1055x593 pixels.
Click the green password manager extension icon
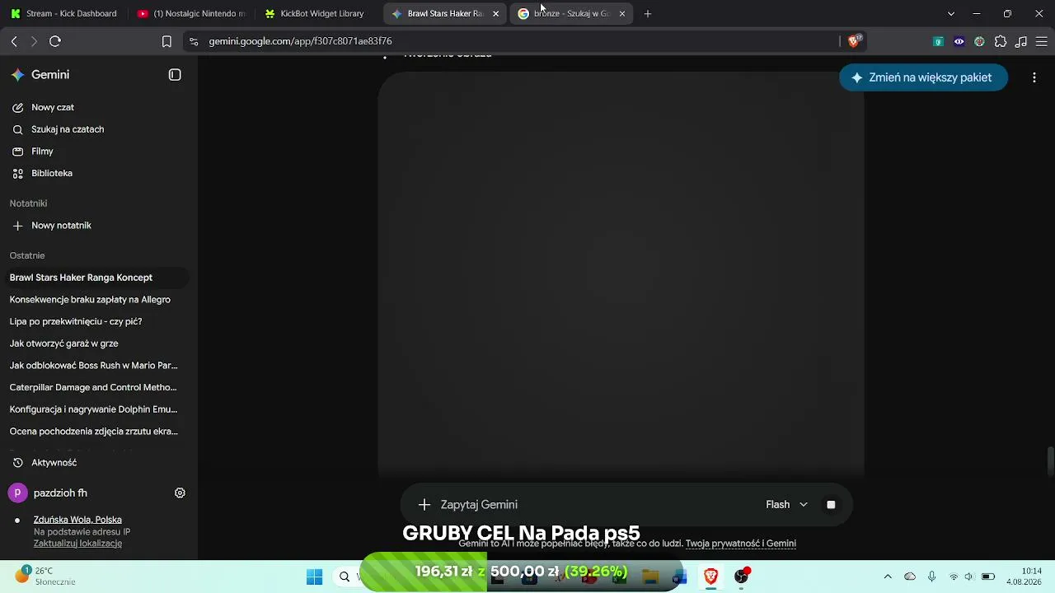coord(938,41)
